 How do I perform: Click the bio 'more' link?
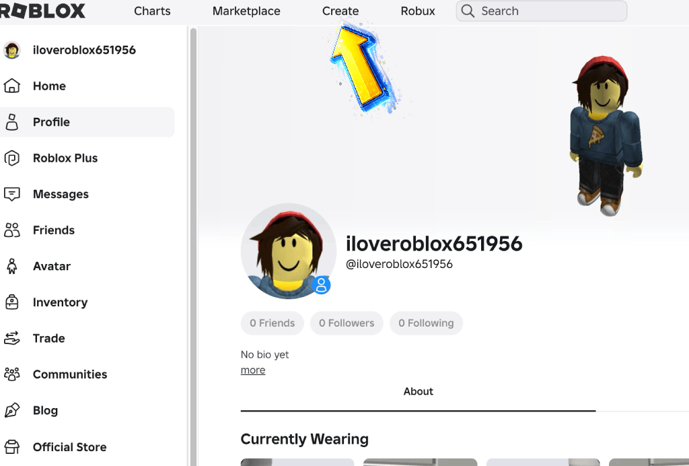253,370
